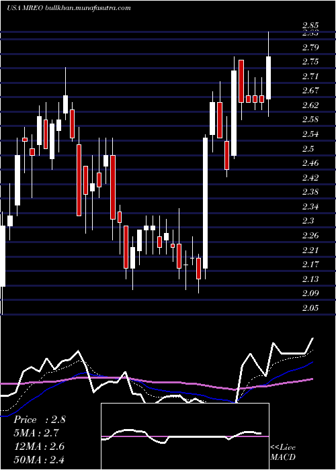Click the 2.17 price axis label
The height and width of the screenshot is (470, 336).
(310, 265)
